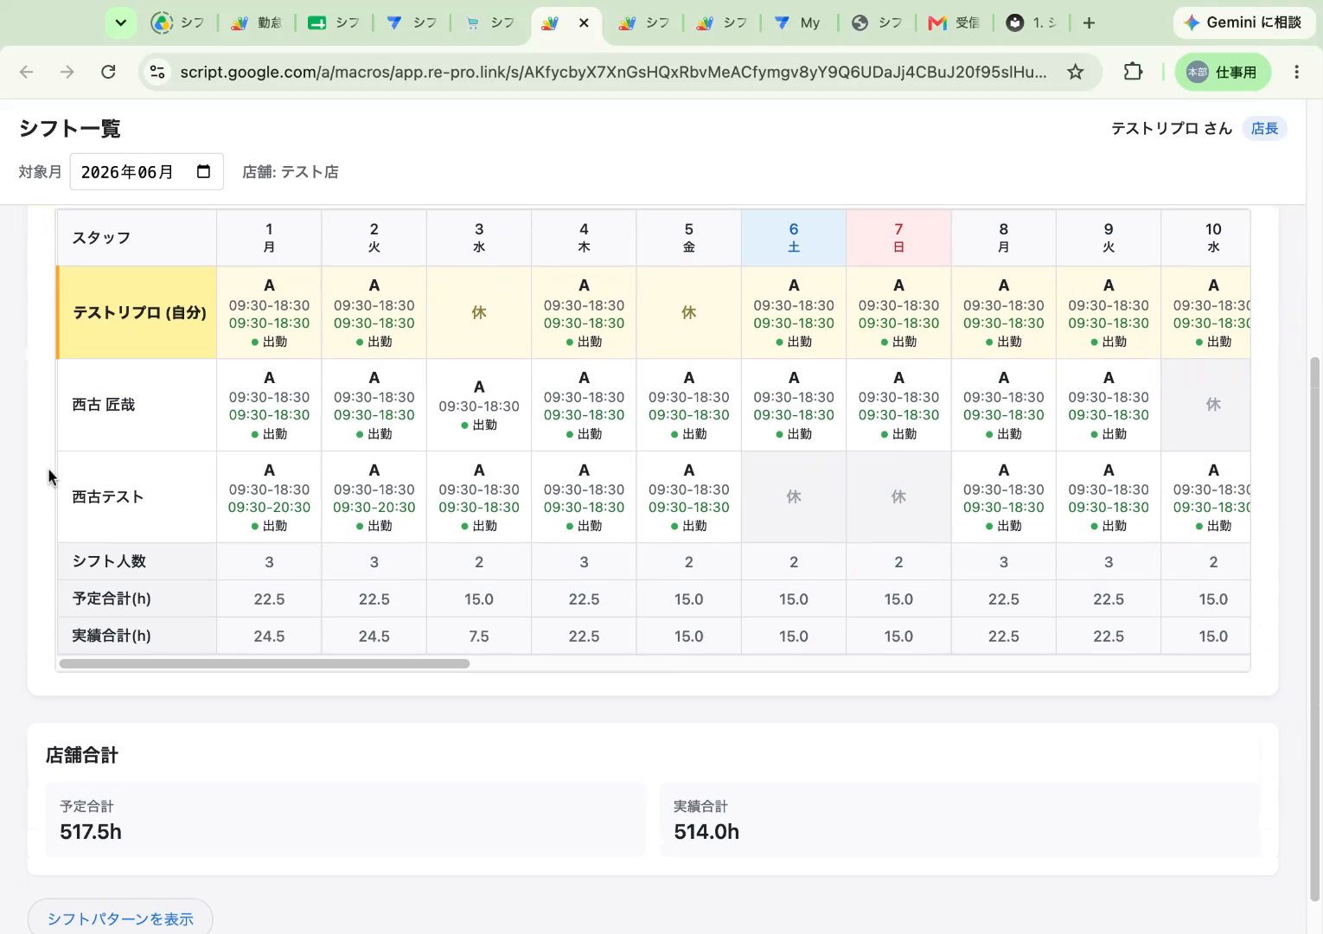Click 西古テスト's day 2 shift cell

(374, 497)
